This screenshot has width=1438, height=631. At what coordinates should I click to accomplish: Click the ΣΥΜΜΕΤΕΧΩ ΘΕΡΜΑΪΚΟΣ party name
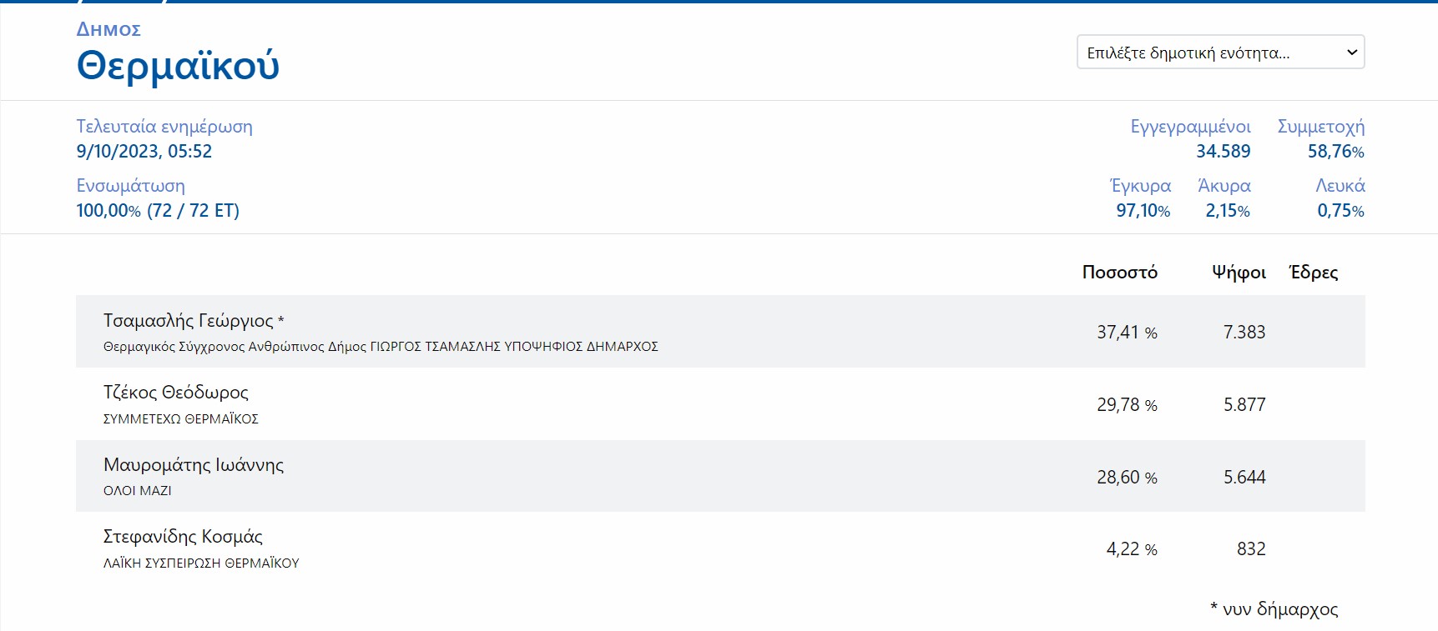(x=181, y=419)
